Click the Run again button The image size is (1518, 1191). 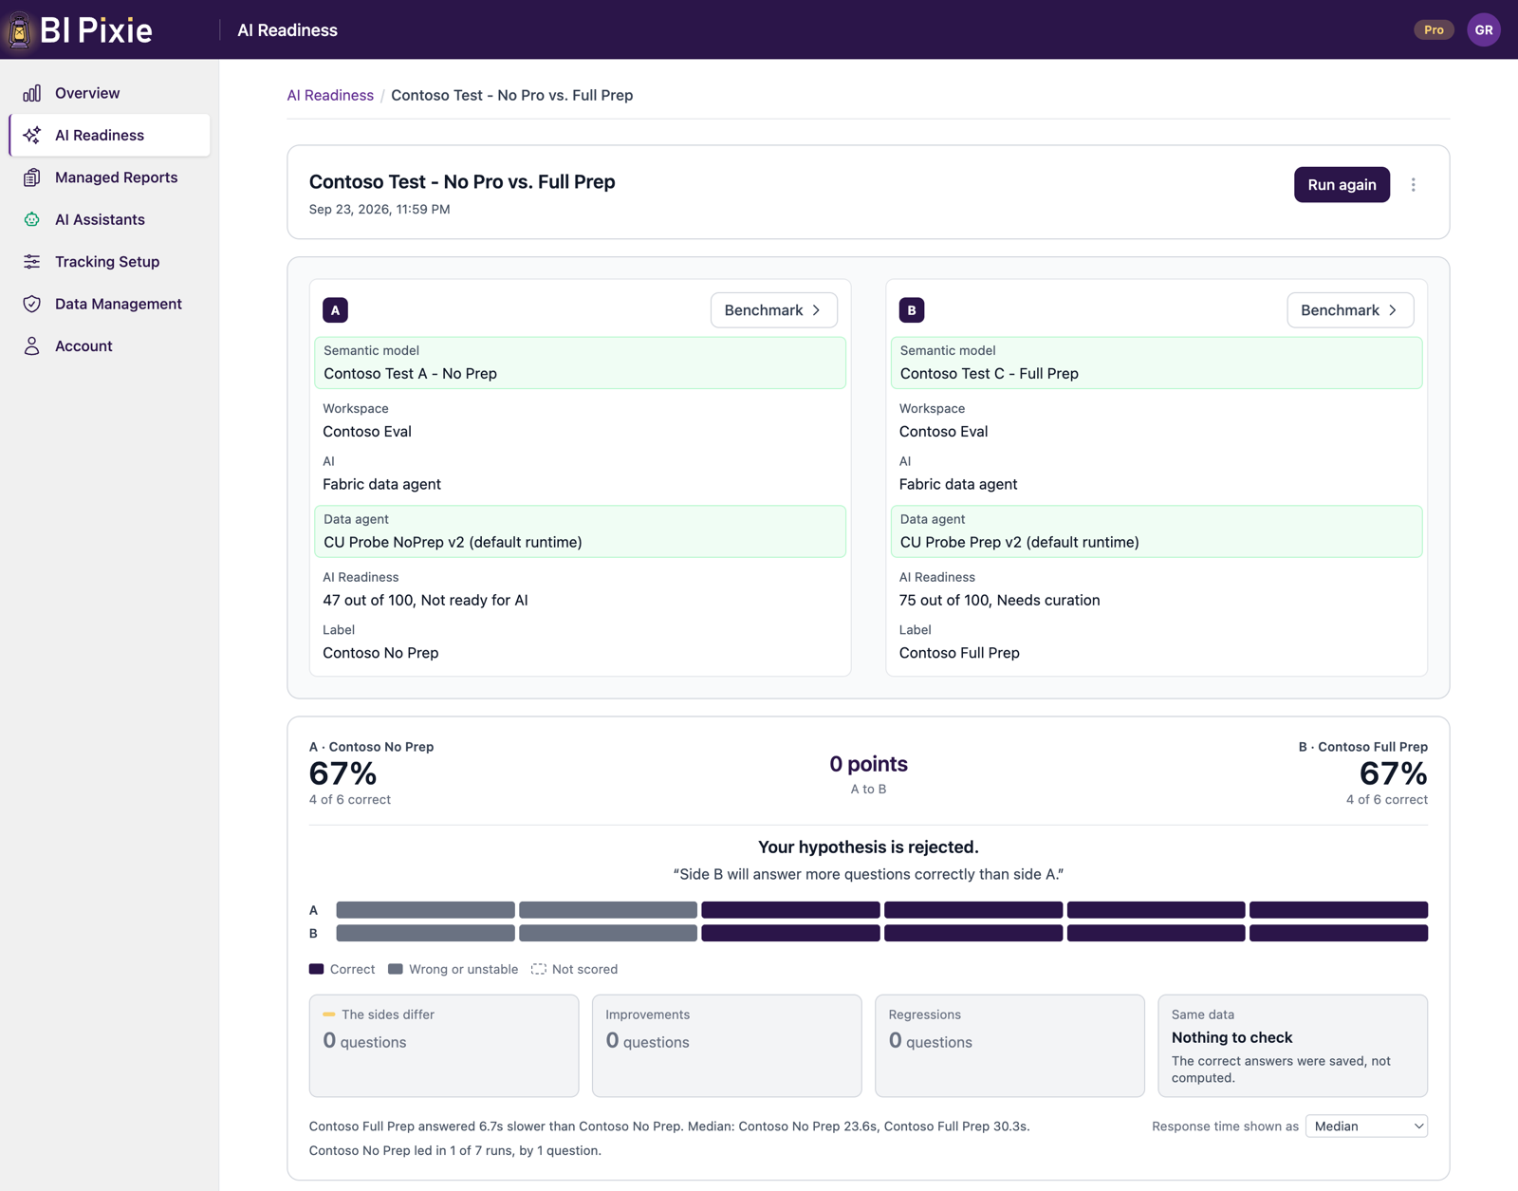tap(1342, 185)
